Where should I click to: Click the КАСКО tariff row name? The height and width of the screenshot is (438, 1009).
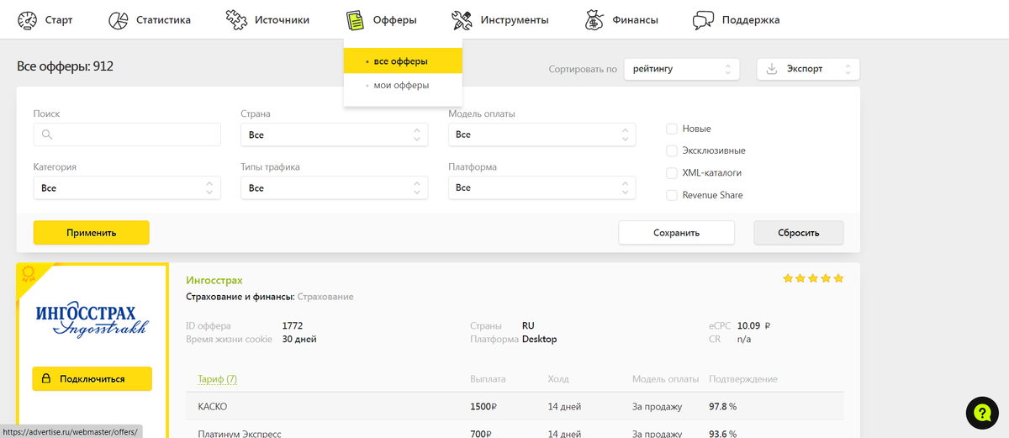pos(213,407)
